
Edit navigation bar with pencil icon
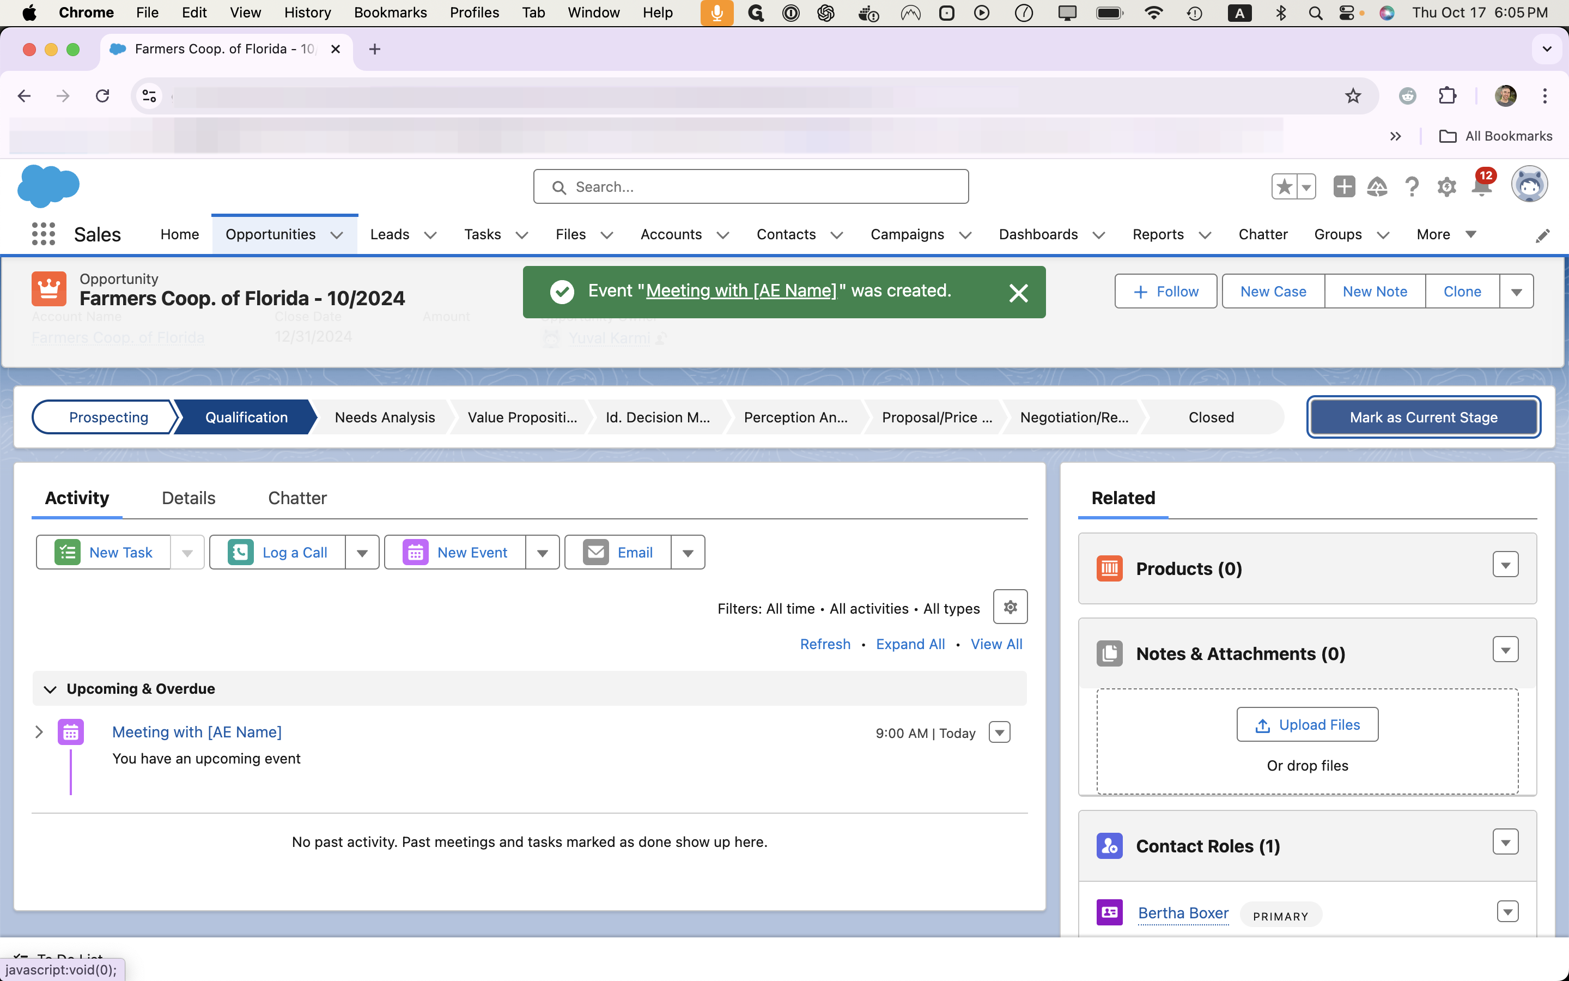(x=1542, y=235)
